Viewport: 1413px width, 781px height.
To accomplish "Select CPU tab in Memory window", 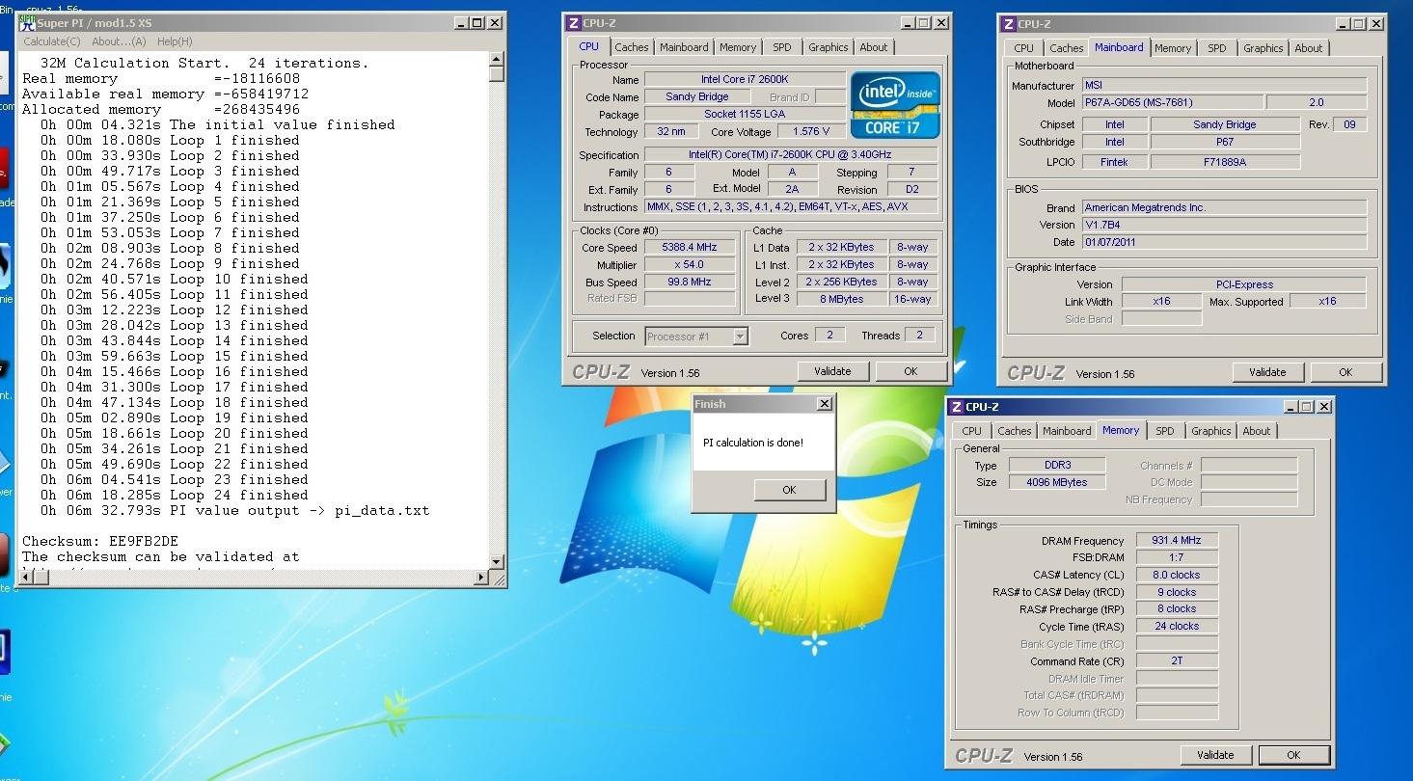I will point(972,431).
